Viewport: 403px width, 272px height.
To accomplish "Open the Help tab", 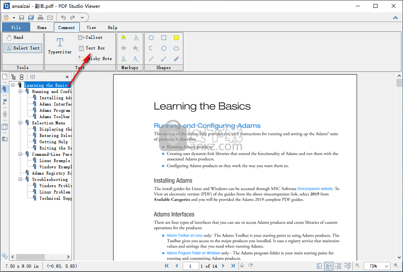I will pos(113,27).
